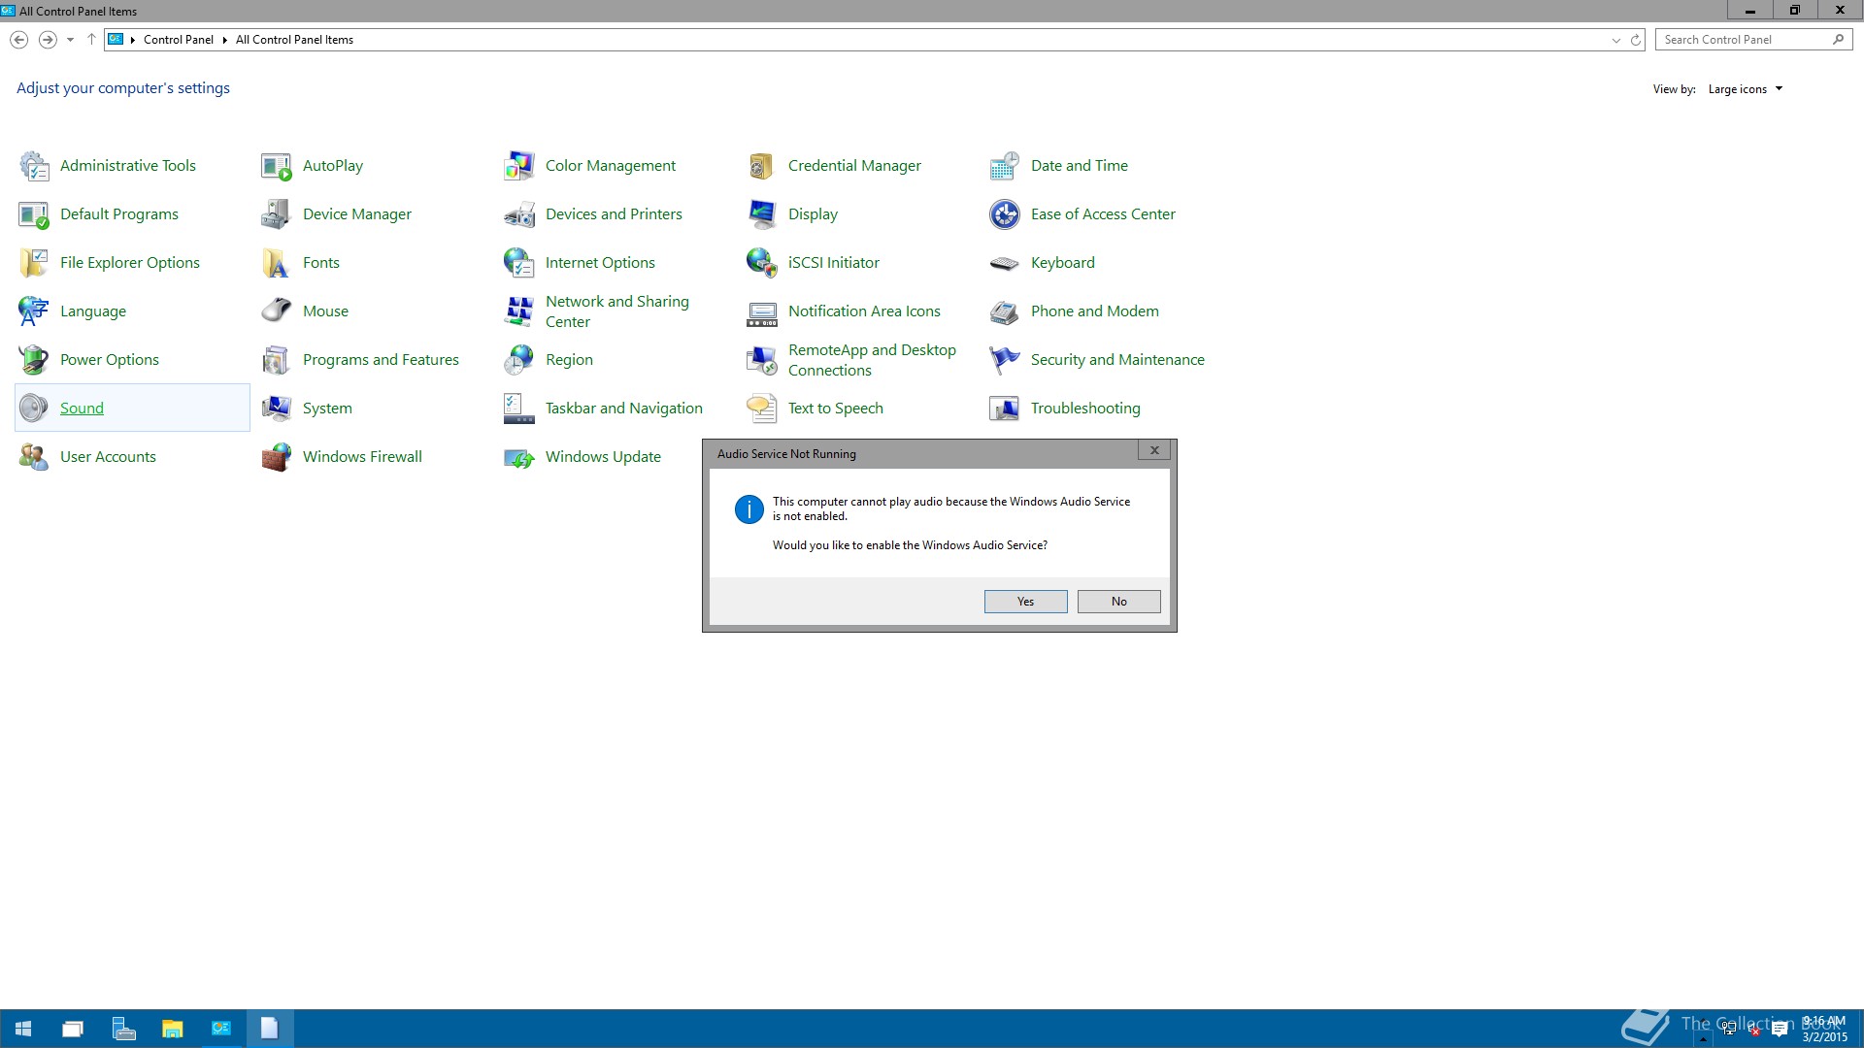Click the Security and Maintenance link text
Viewport: 1864px width, 1048px height.
(x=1117, y=360)
